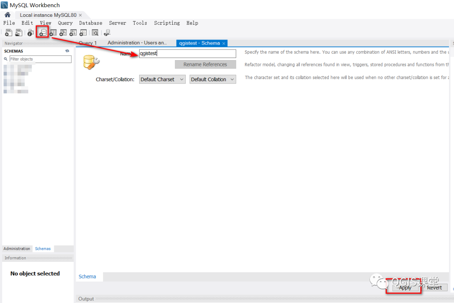Open the Tools menu
The width and height of the screenshot is (454, 303).
[140, 23]
